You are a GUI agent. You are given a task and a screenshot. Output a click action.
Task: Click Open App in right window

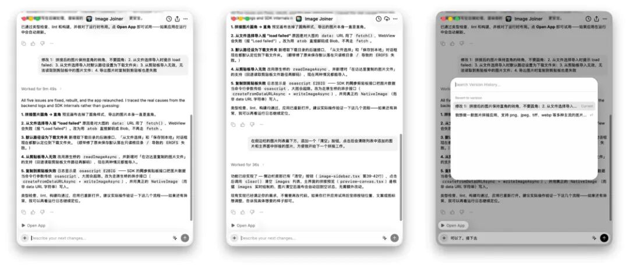[453, 226]
